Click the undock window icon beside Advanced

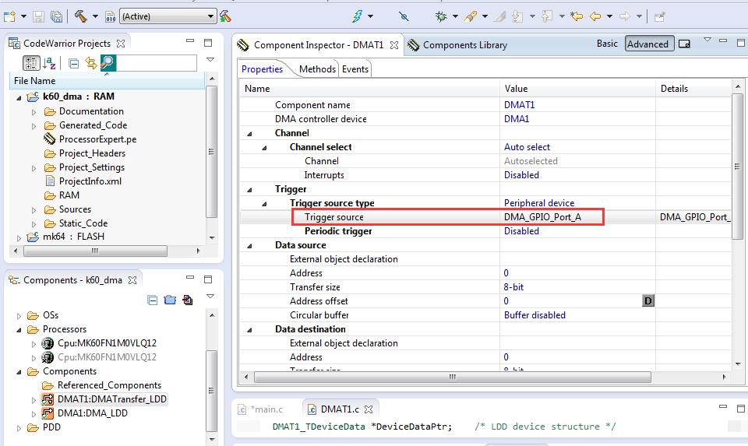coord(684,44)
